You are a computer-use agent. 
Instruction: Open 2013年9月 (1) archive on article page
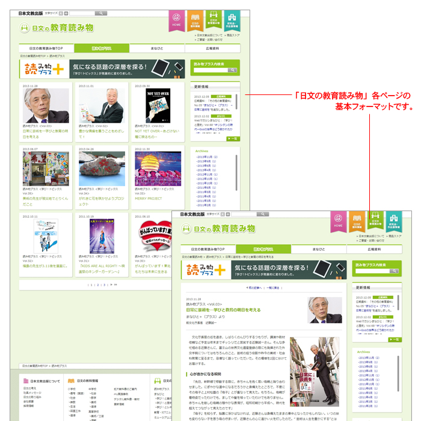click(368, 362)
